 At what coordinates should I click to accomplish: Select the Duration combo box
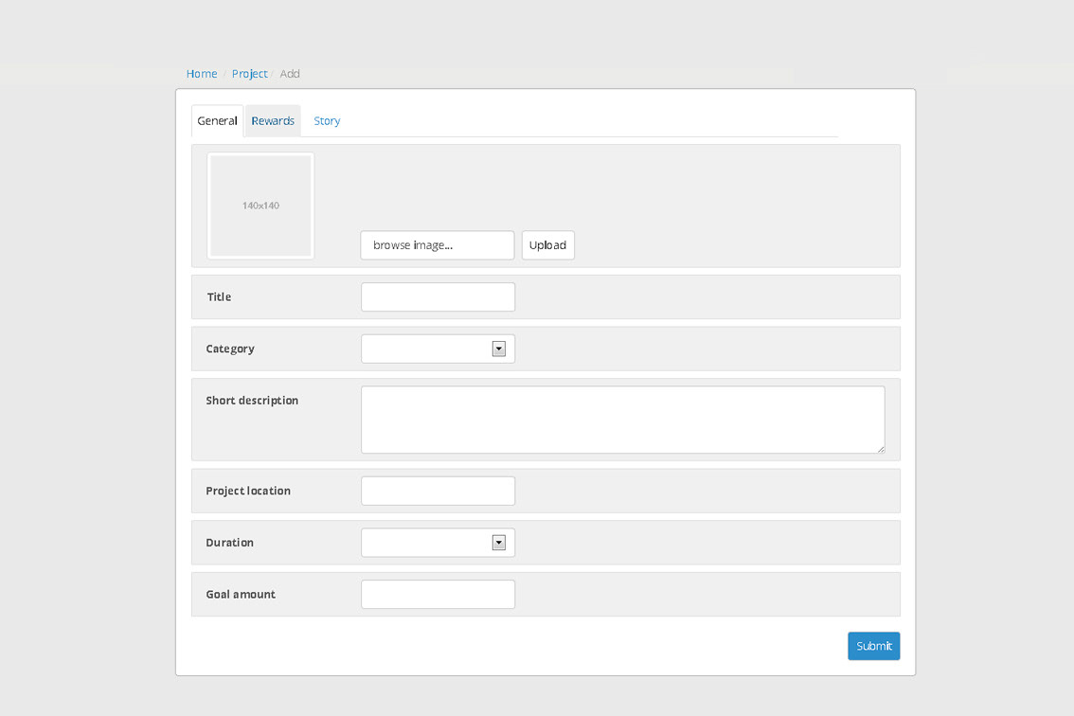(426, 543)
